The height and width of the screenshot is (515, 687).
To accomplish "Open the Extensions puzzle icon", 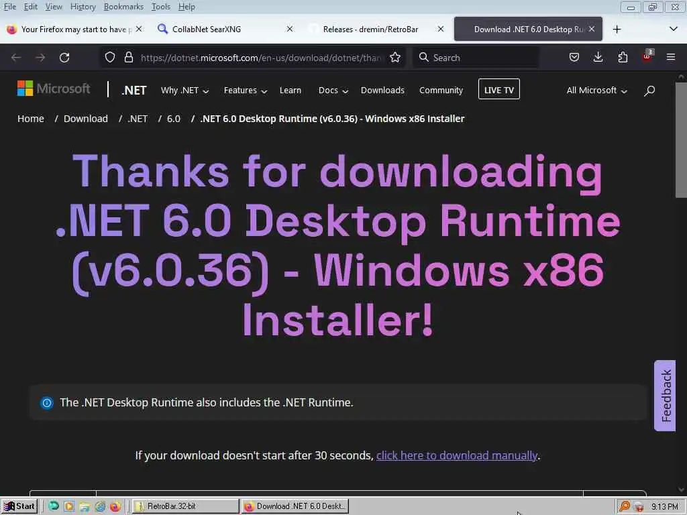I will coord(623,58).
